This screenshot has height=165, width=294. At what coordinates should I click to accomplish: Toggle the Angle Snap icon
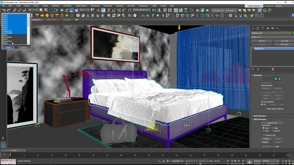click(114, 10)
